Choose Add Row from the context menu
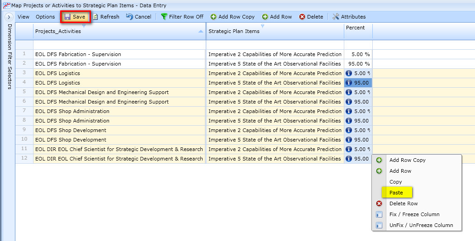Viewport: 475px width, 241px height. 417,171
